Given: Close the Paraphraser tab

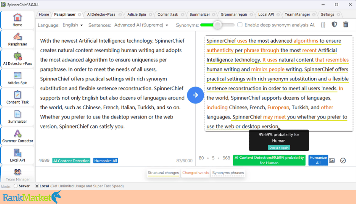Looking at the screenshot, I should (80, 14).
